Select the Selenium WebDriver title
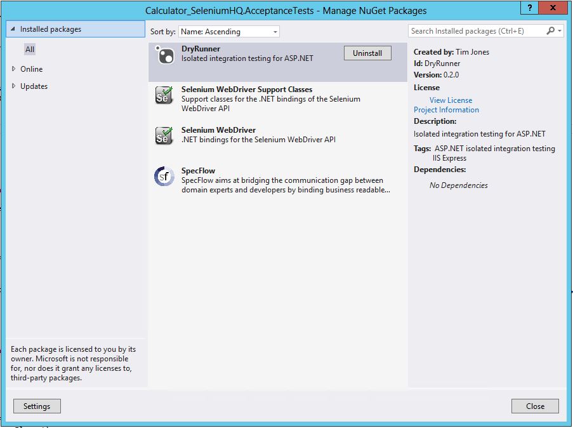The height and width of the screenshot is (428, 573). 218,130
